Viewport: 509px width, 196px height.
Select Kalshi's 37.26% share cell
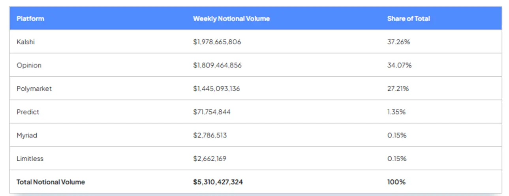(x=398, y=42)
